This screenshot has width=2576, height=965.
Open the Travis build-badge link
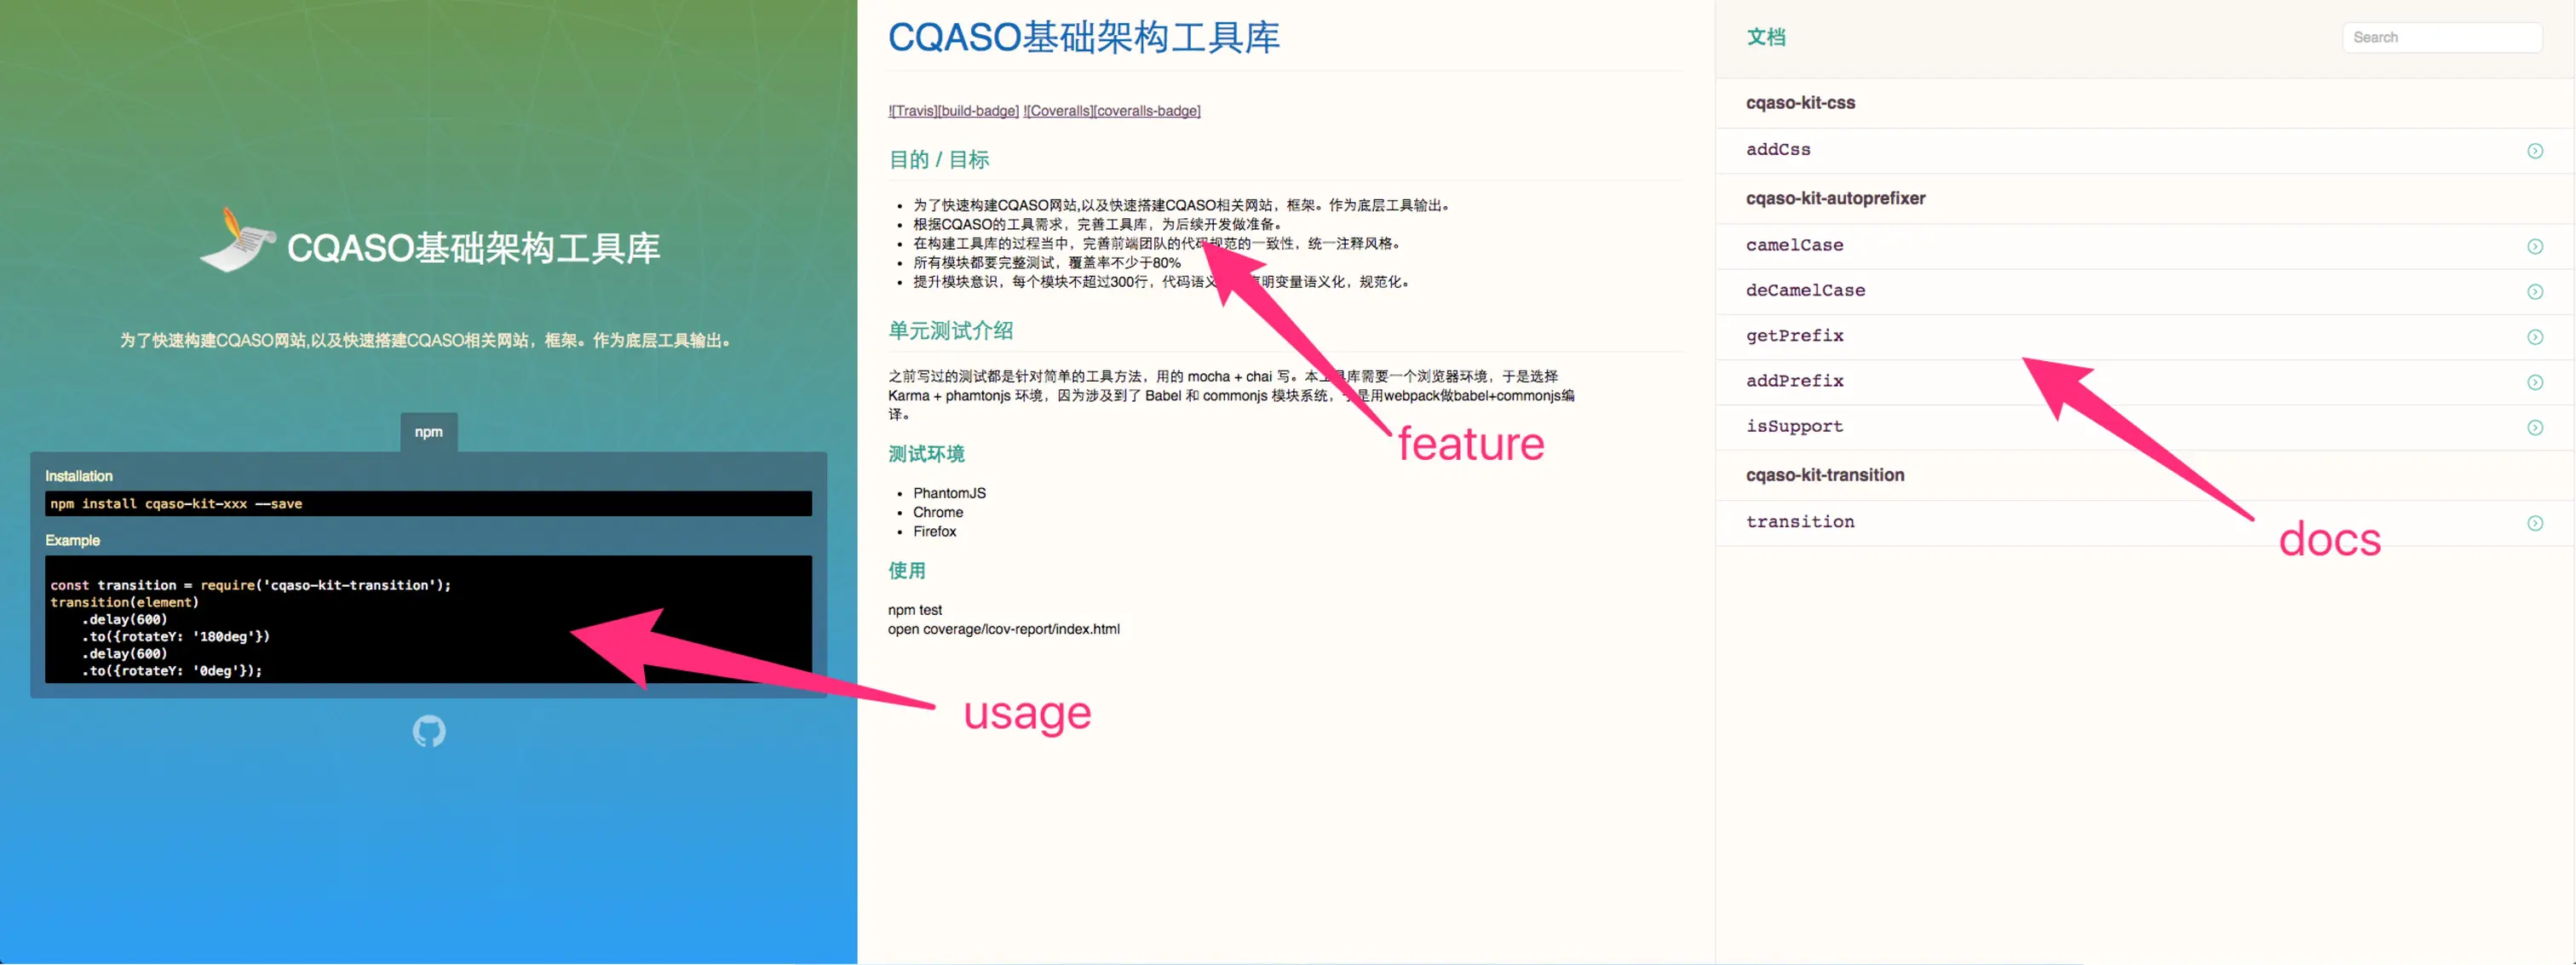pyautogui.click(x=953, y=111)
